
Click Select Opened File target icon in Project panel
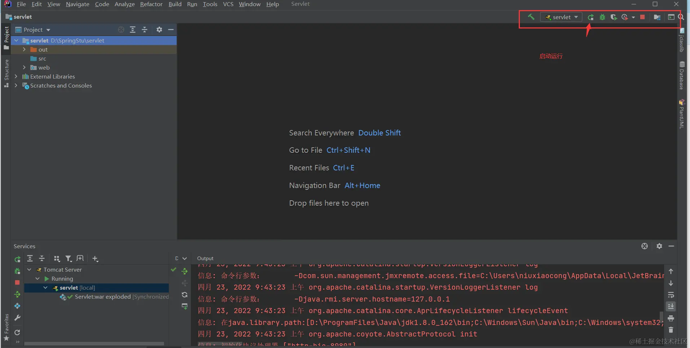pos(121,30)
